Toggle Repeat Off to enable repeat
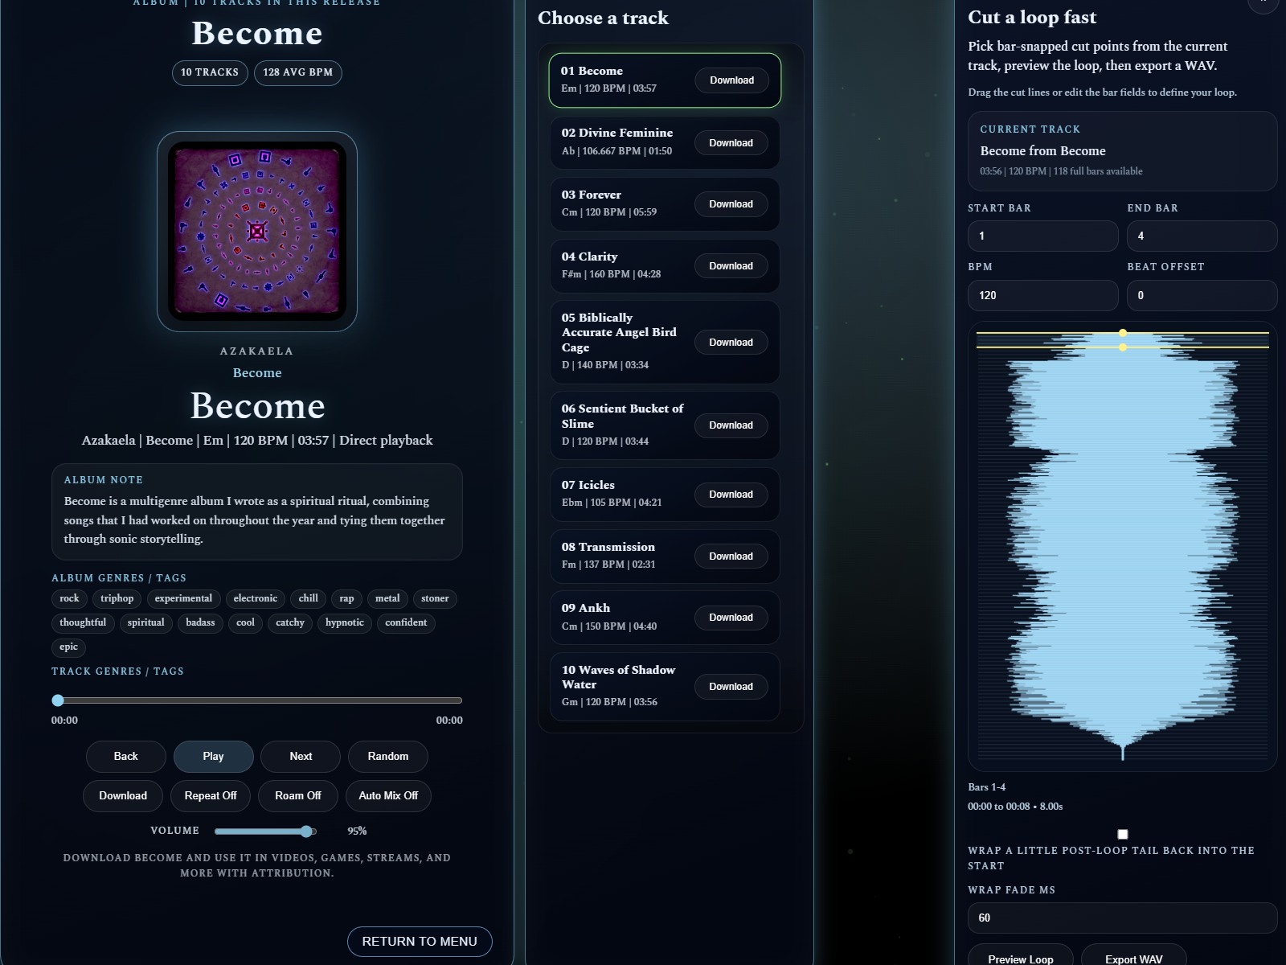Viewport: 1286px width, 965px height. click(x=211, y=795)
